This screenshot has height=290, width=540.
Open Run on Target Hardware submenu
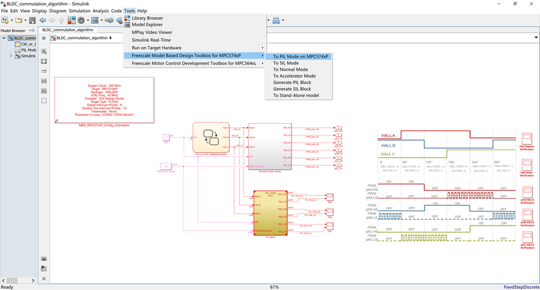pos(195,48)
